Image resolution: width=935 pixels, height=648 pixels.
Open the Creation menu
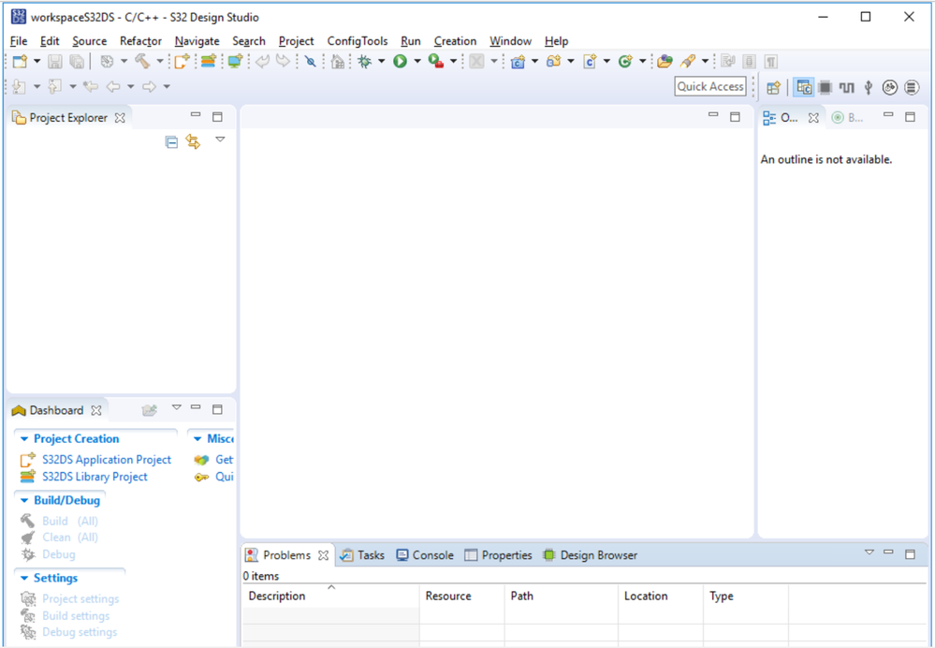pos(455,41)
